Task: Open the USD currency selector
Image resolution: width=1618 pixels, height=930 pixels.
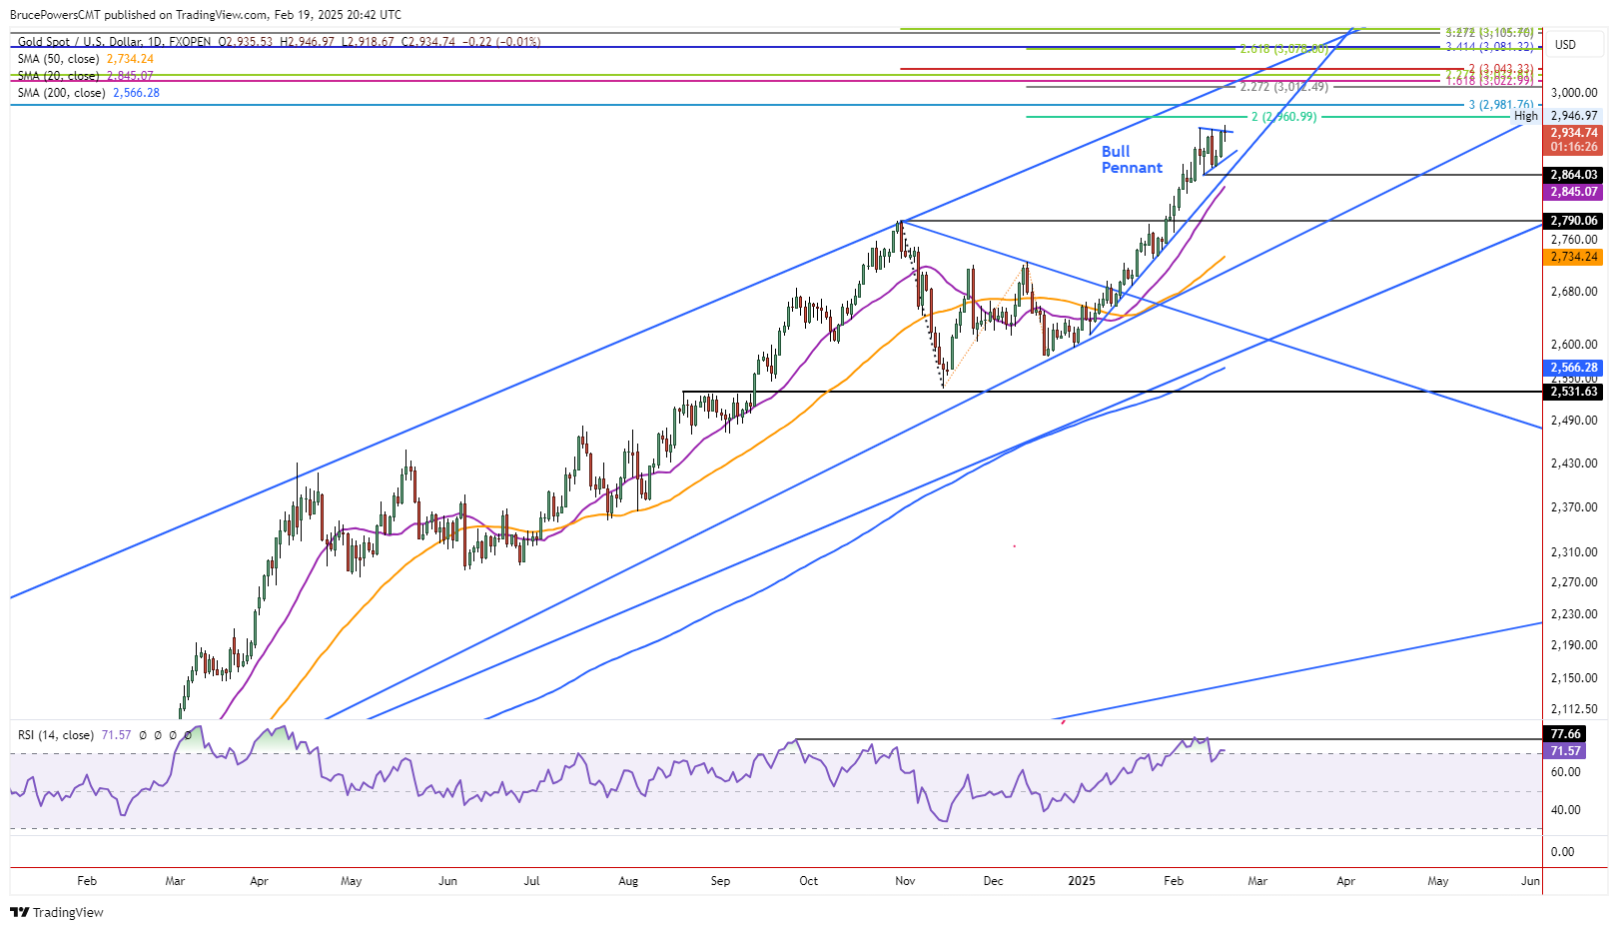Action: [x=1565, y=45]
